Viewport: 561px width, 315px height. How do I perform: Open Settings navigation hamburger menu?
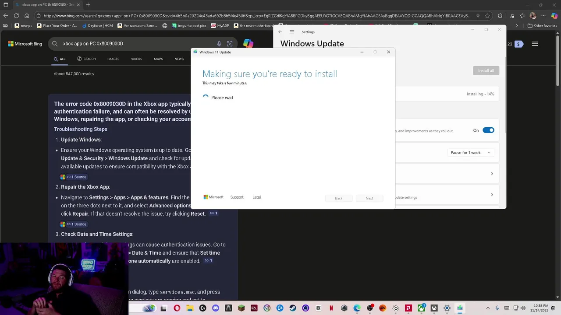coord(292,32)
